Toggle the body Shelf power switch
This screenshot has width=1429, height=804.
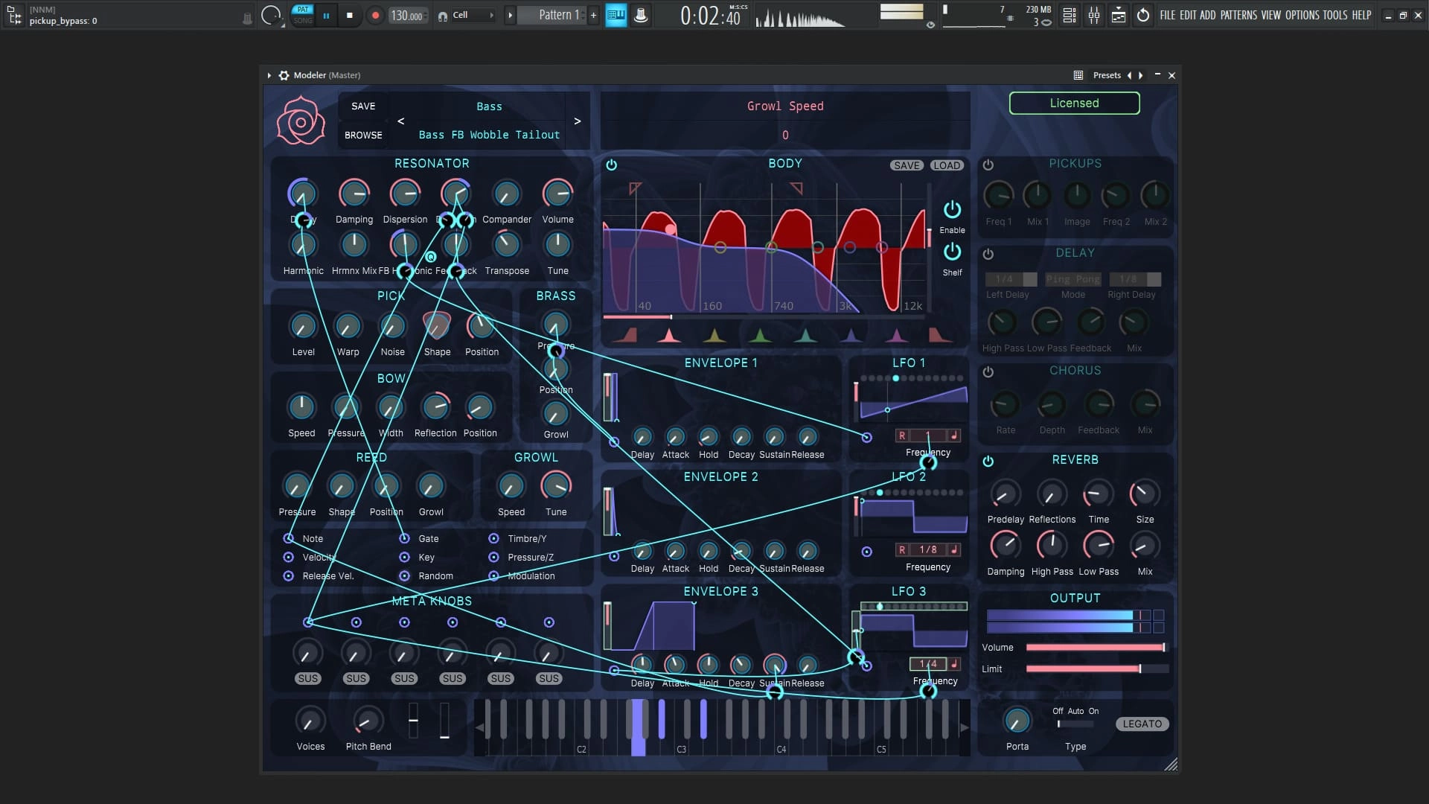(x=952, y=252)
